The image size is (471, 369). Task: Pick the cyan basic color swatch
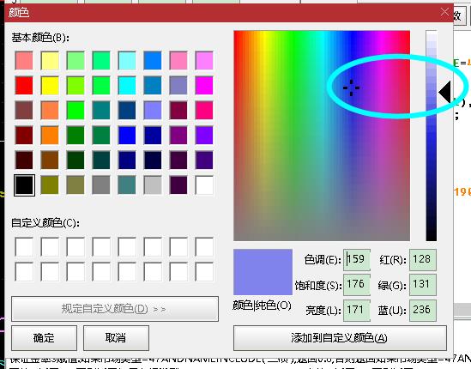coord(127,85)
